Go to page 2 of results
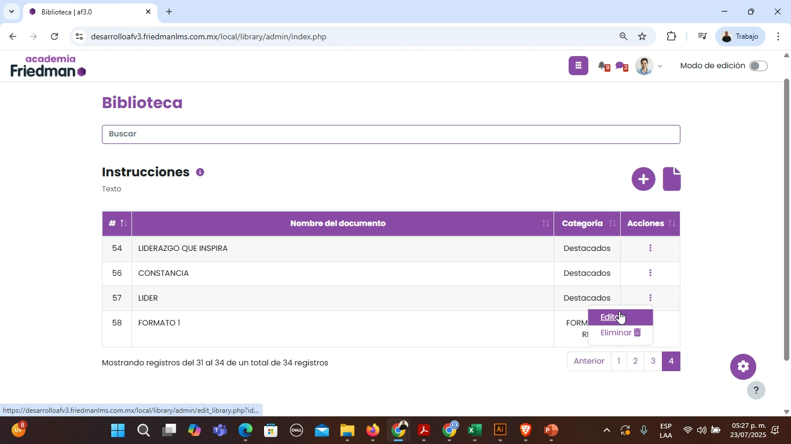Screen dimensions: 791x444 point(635,361)
